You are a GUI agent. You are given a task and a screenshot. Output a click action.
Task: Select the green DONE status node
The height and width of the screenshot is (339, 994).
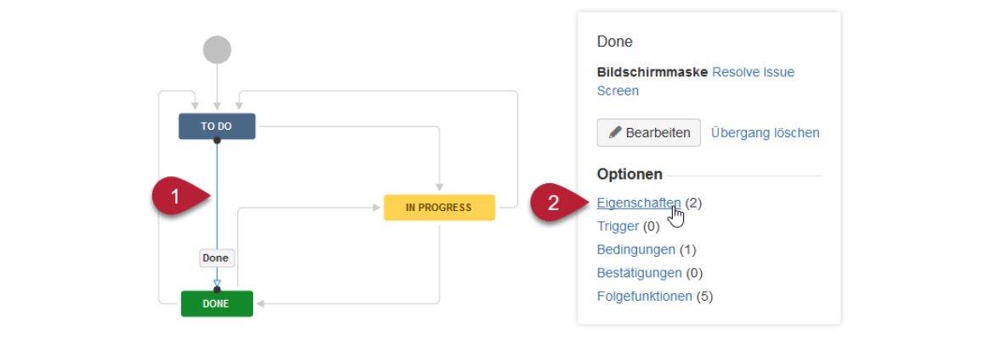pyautogui.click(x=217, y=303)
